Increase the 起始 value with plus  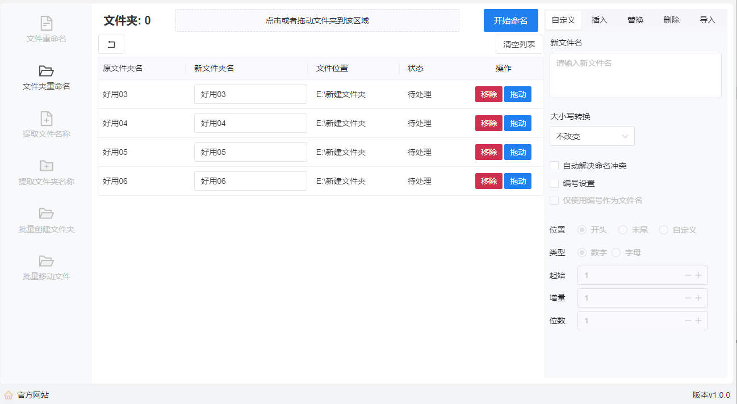[x=698, y=275]
